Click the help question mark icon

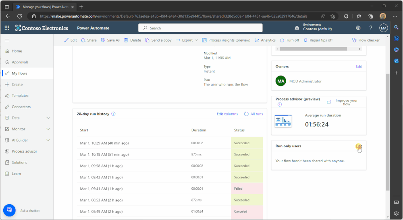(371, 28)
